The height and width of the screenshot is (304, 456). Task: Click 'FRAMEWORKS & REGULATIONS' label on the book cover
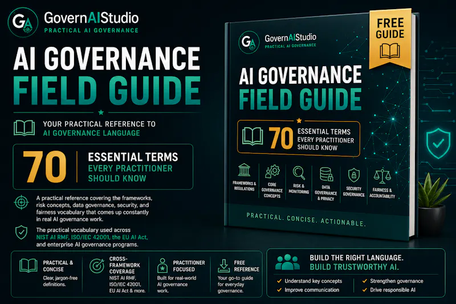[x=245, y=186]
